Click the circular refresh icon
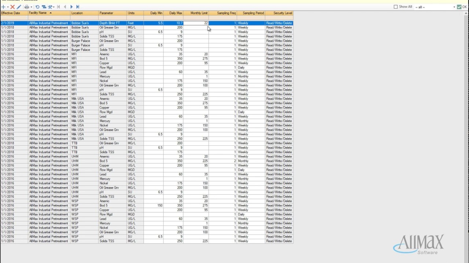This screenshot has width=469, height=263. (37, 7)
